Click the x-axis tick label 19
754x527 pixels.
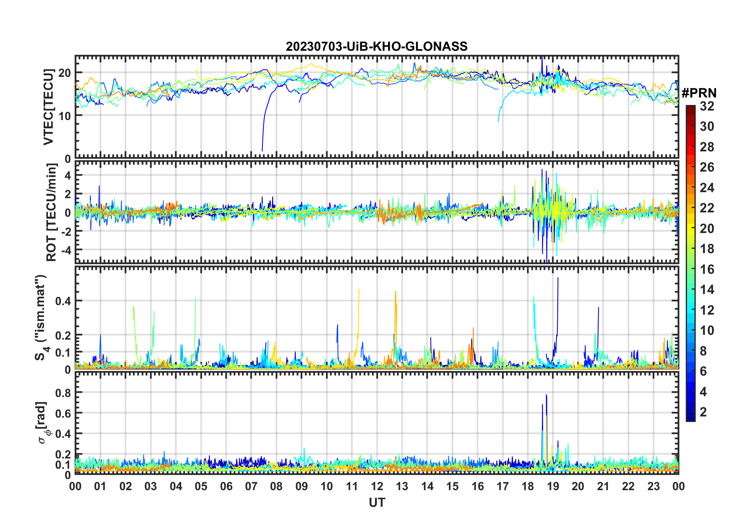553,486
